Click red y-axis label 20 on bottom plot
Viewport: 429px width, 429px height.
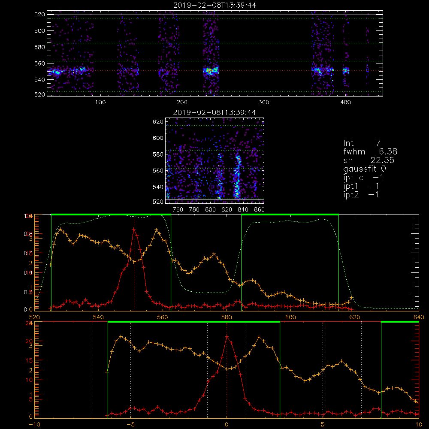coord(29,341)
